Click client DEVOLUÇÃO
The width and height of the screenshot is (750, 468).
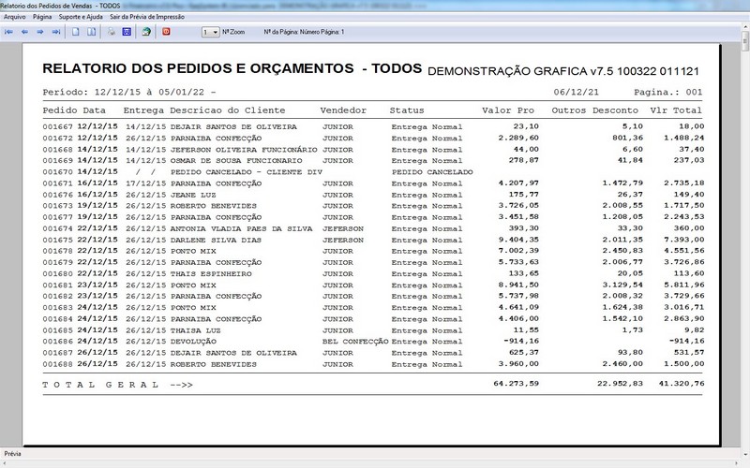(x=193, y=342)
